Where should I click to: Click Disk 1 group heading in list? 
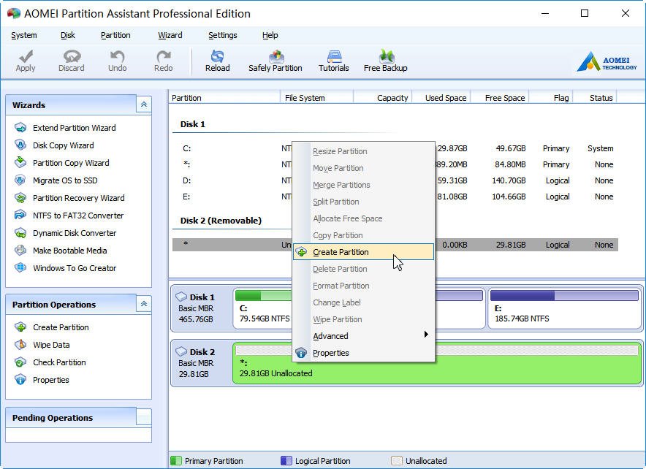click(x=192, y=124)
